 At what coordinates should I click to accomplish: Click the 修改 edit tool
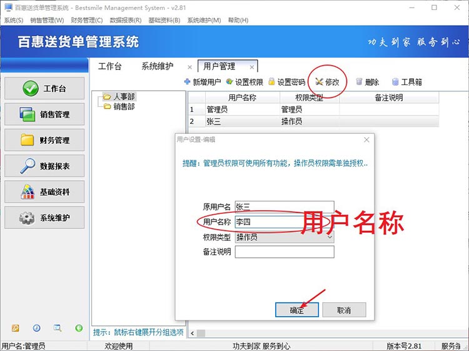(x=327, y=82)
